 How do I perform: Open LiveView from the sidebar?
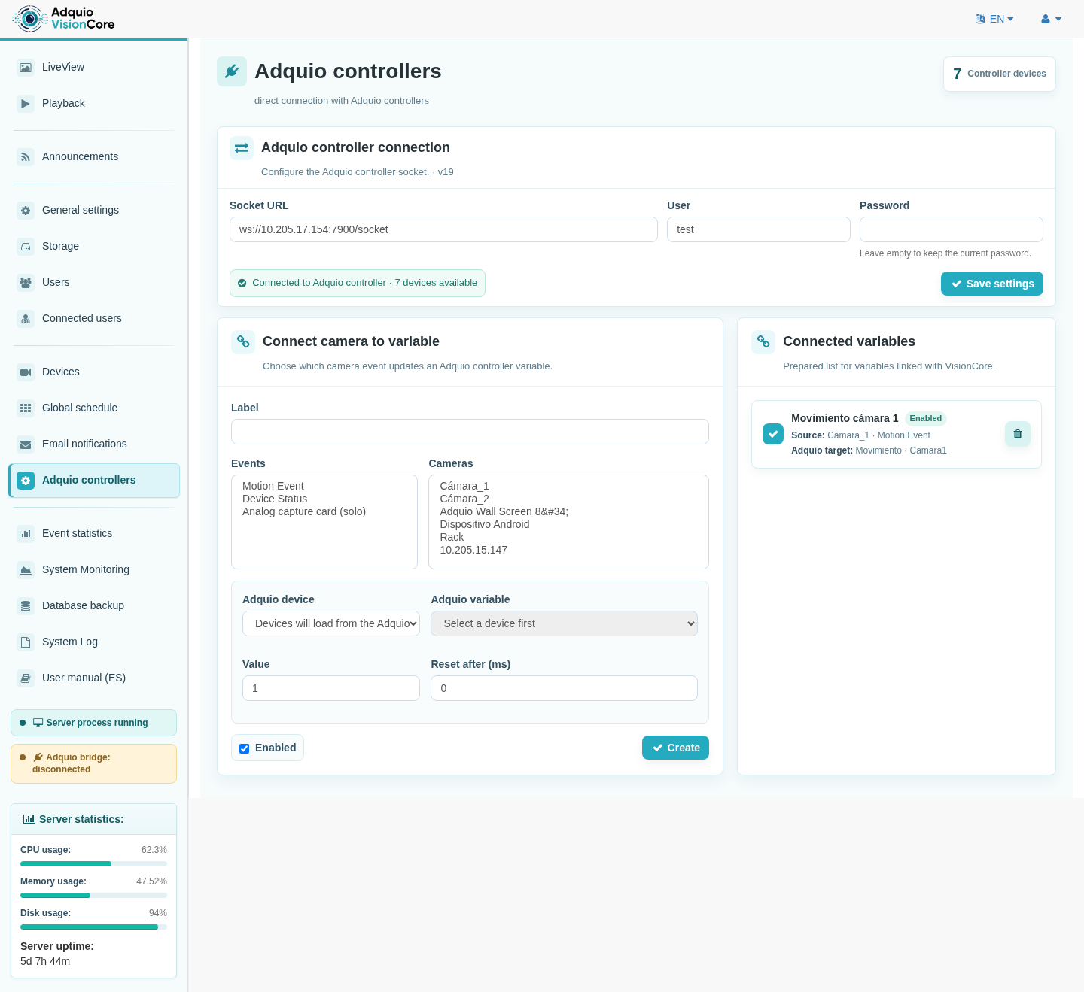pos(93,68)
